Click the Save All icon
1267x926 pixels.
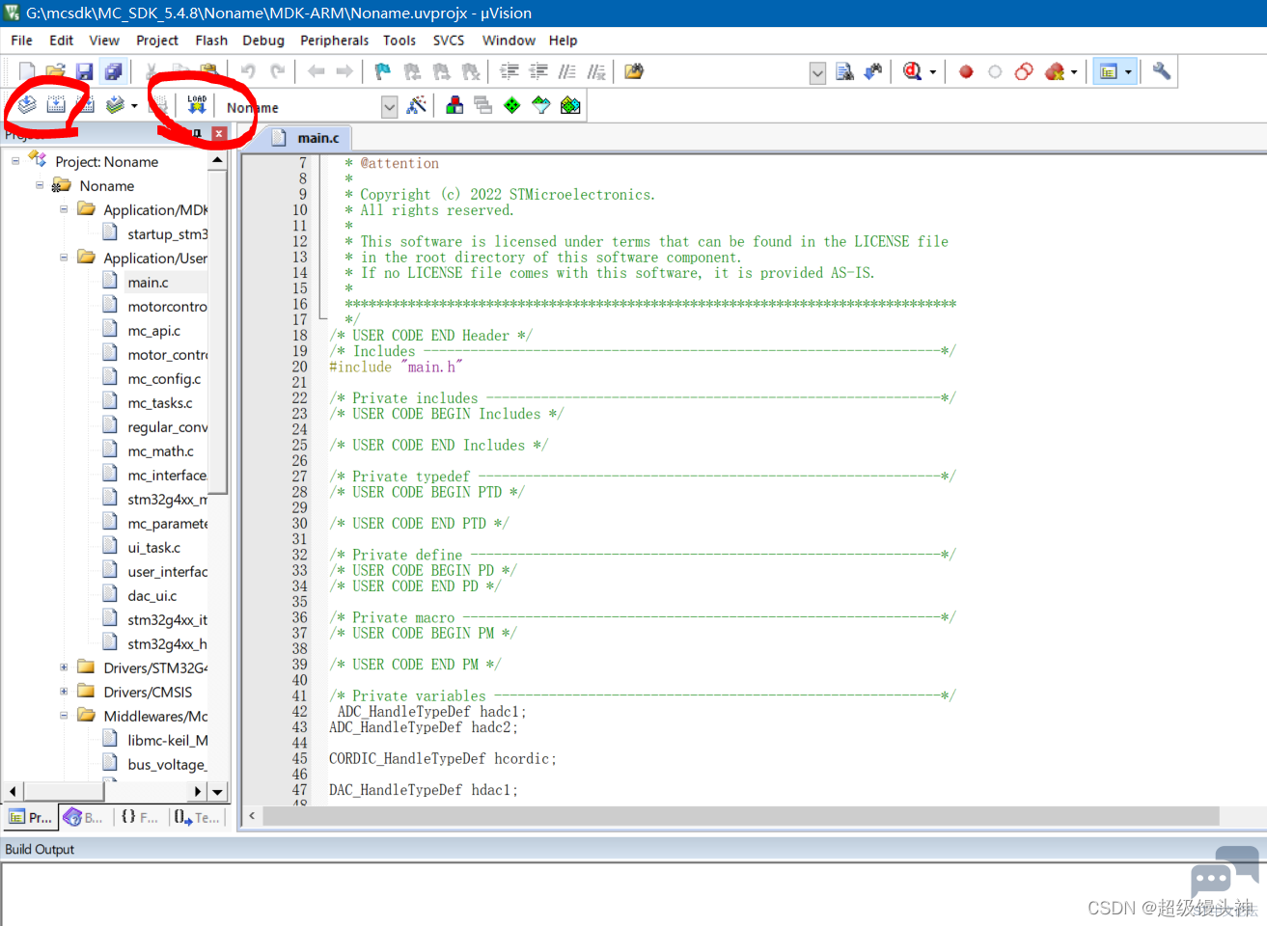[114, 71]
